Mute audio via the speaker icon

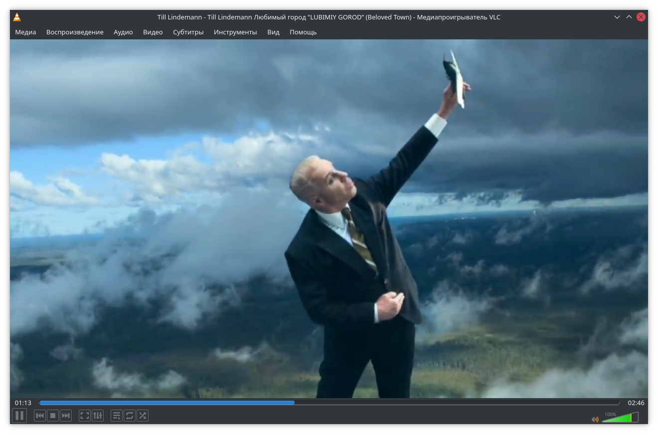click(595, 420)
